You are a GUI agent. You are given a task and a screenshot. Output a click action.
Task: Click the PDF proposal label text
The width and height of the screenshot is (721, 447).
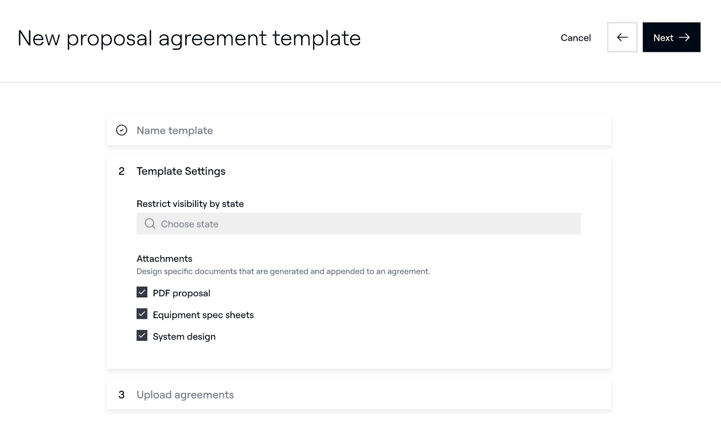182,293
